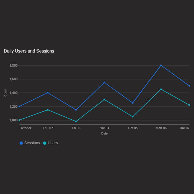The width and height of the screenshot is (194, 194).
Task: Click the Sessions data point for Thu 02
Action: pos(48,93)
